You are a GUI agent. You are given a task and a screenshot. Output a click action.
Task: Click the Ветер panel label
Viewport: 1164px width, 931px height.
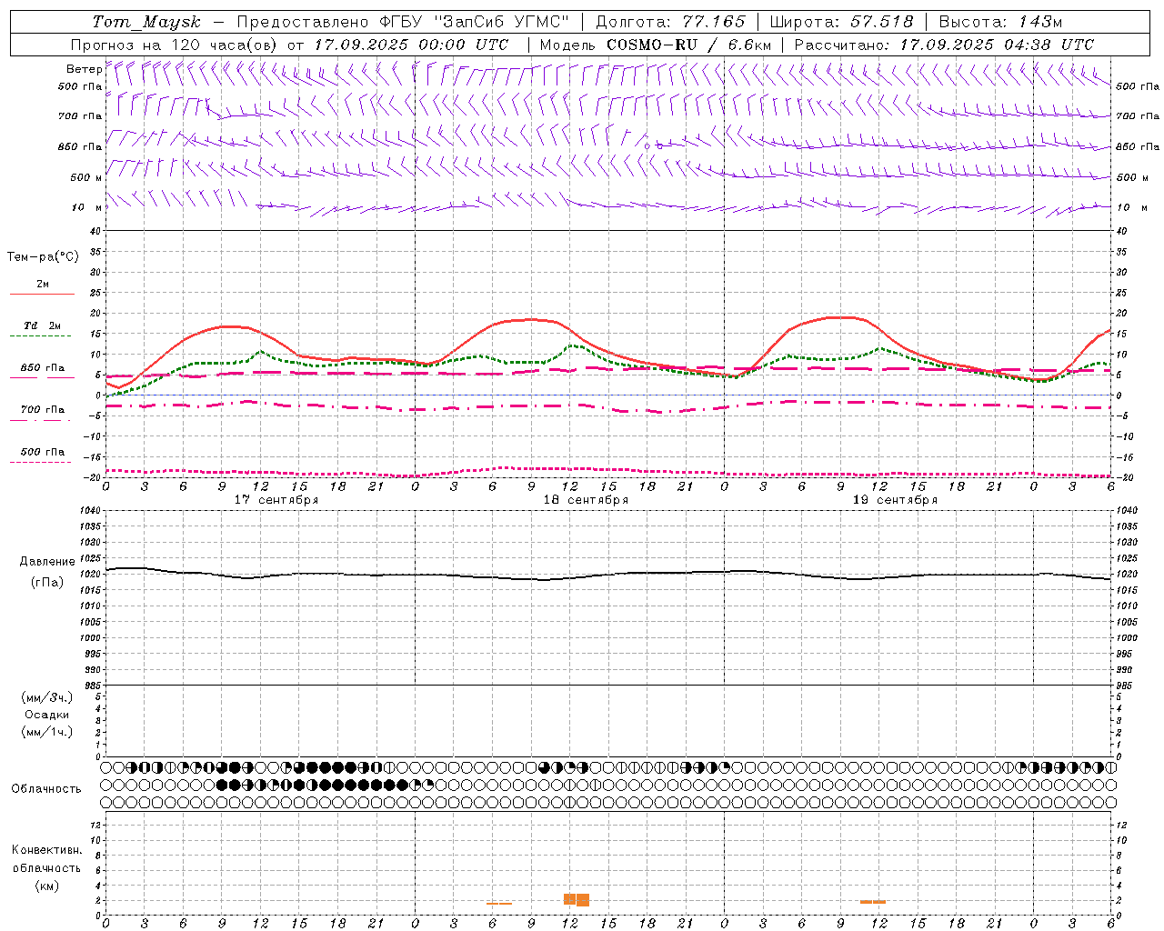(x=84, y=69)
